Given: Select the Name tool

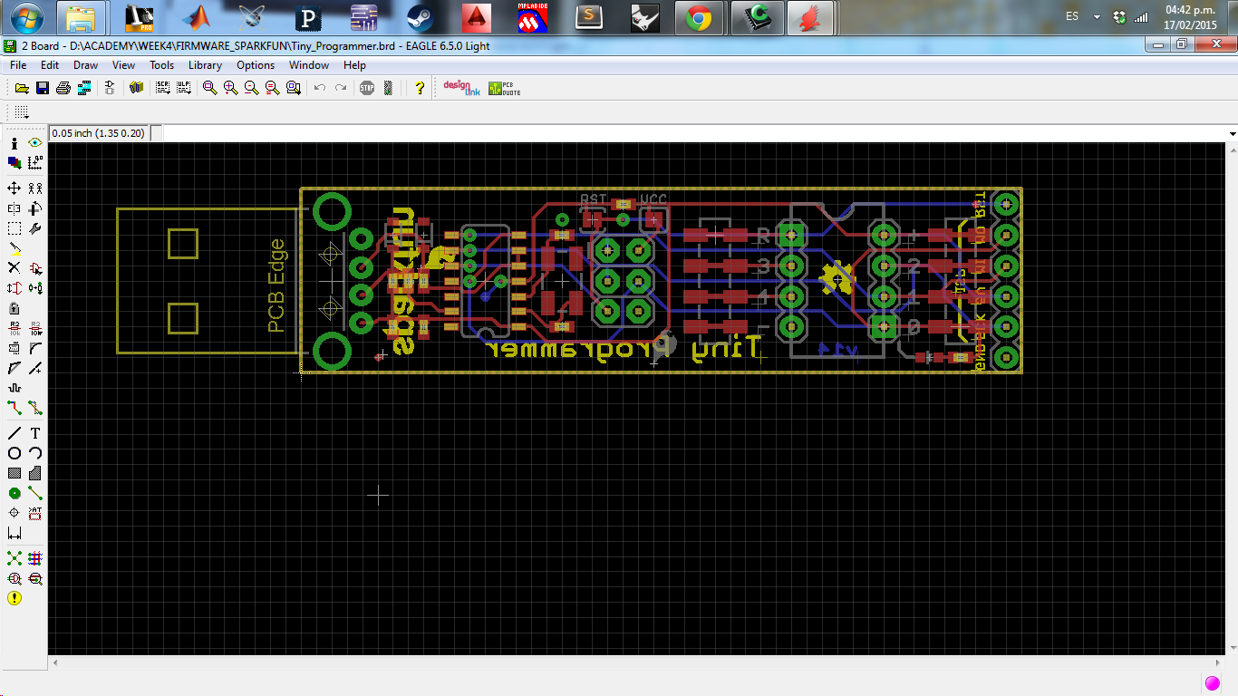Looking at the screenshot, I should click(x=15, y=328).
